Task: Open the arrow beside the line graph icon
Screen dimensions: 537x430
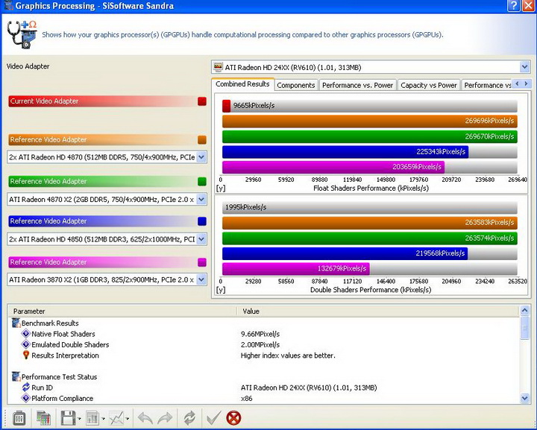Action: click(x=128, y=419)
